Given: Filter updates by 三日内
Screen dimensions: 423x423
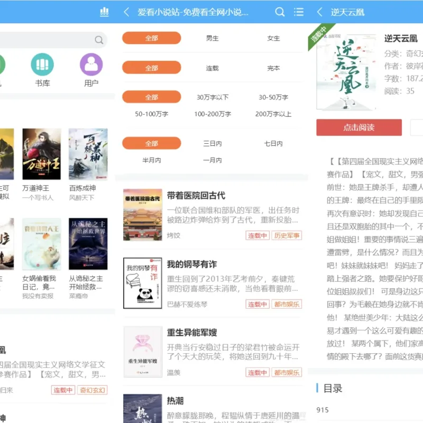Looking at the screenshot, I should [x=213, y=143].
